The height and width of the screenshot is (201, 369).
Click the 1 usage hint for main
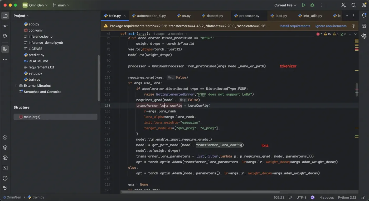(159, 34)
